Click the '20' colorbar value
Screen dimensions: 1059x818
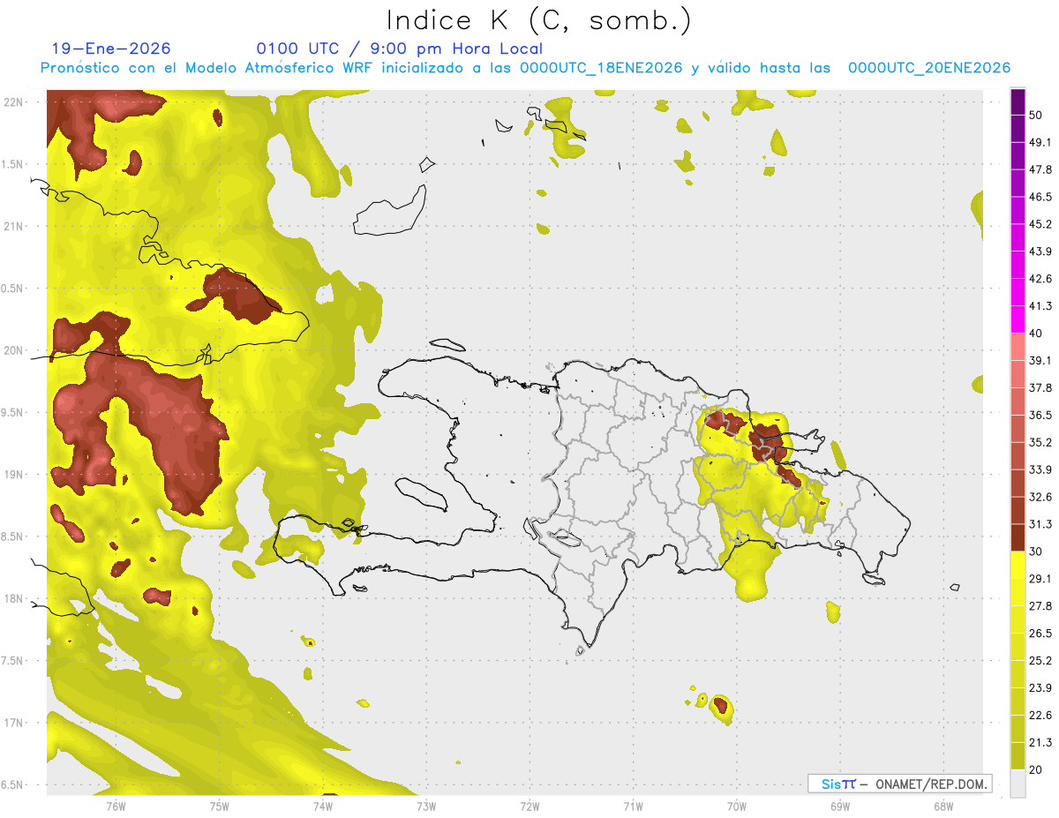pos(1036,769)
